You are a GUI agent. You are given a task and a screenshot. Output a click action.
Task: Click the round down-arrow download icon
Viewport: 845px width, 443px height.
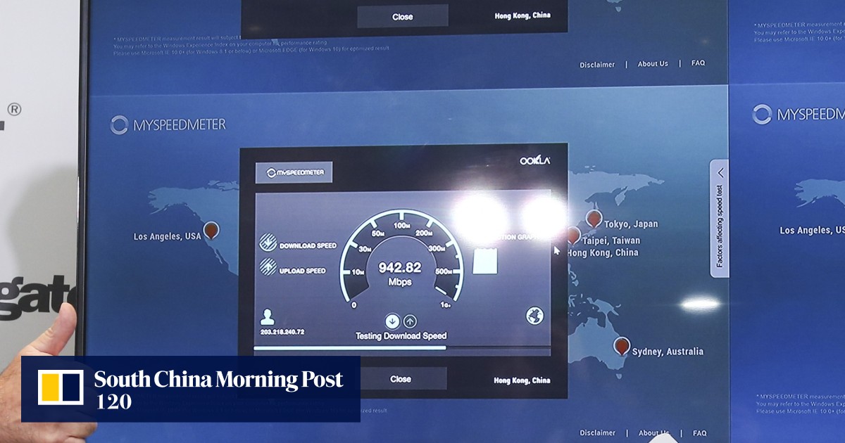click(x=392, y=321)
